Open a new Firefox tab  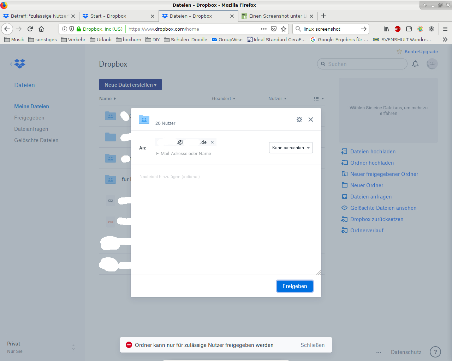tap(323, 16)
